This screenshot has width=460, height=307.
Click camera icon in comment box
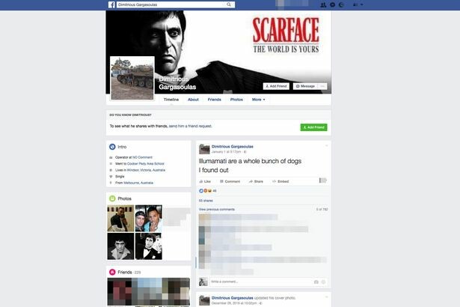[x=316, y=282]
